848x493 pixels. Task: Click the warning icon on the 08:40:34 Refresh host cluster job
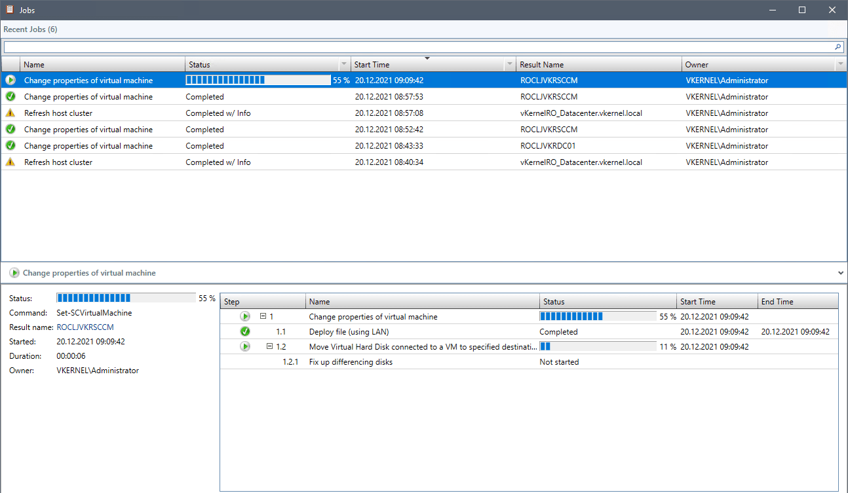[10, 162]
